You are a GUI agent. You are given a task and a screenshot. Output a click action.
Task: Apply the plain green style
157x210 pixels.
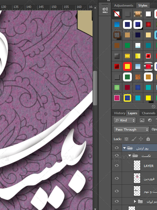click(x=127, y=46)
